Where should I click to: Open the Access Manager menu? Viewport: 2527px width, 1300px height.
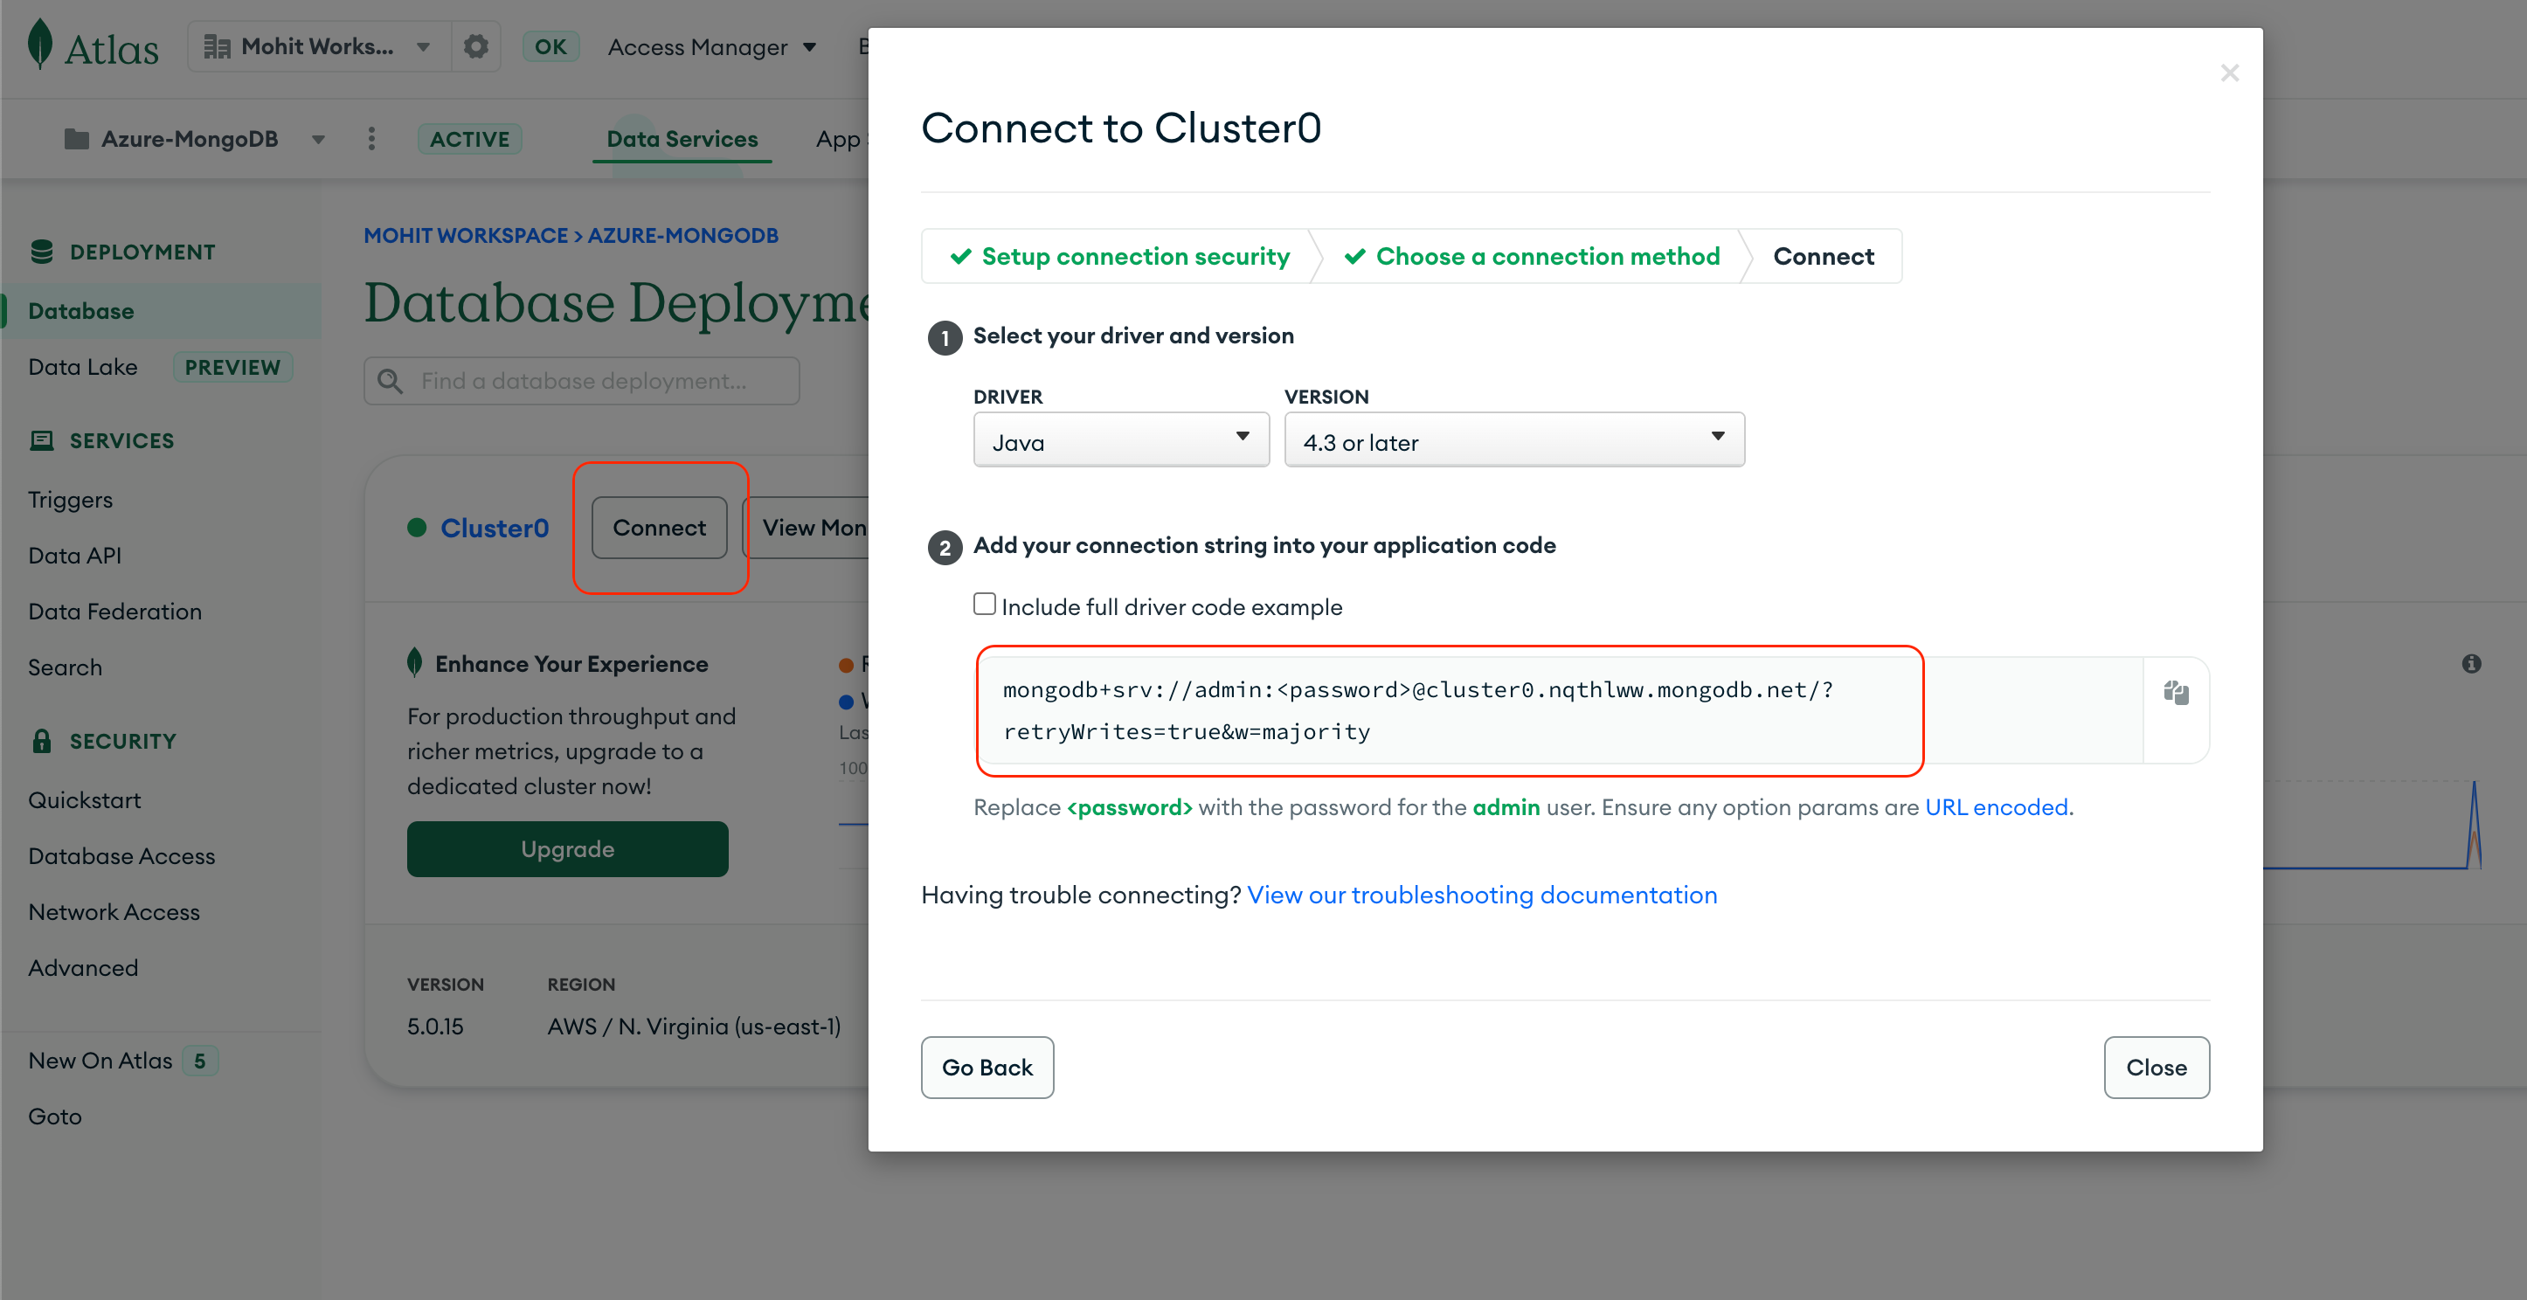[711, 46]
